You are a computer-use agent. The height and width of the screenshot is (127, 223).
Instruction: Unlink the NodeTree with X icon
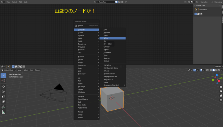[122, 2]
